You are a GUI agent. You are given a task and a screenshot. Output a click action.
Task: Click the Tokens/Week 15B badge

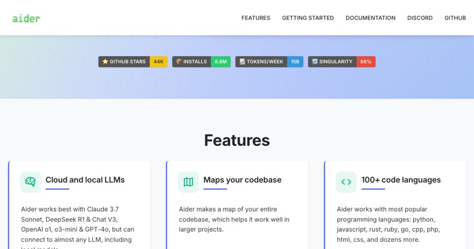point(270,62)
